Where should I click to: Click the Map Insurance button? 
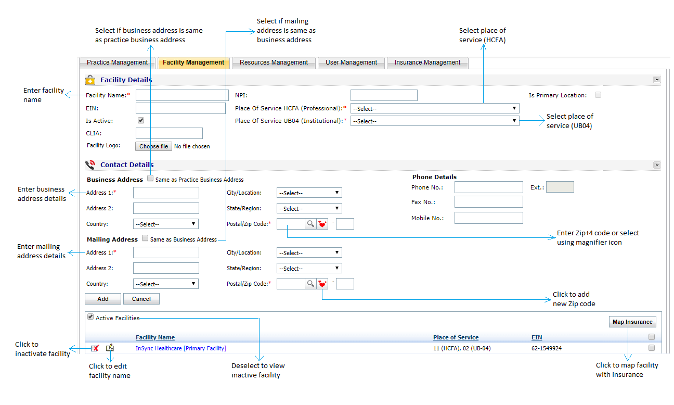point(632,322)
